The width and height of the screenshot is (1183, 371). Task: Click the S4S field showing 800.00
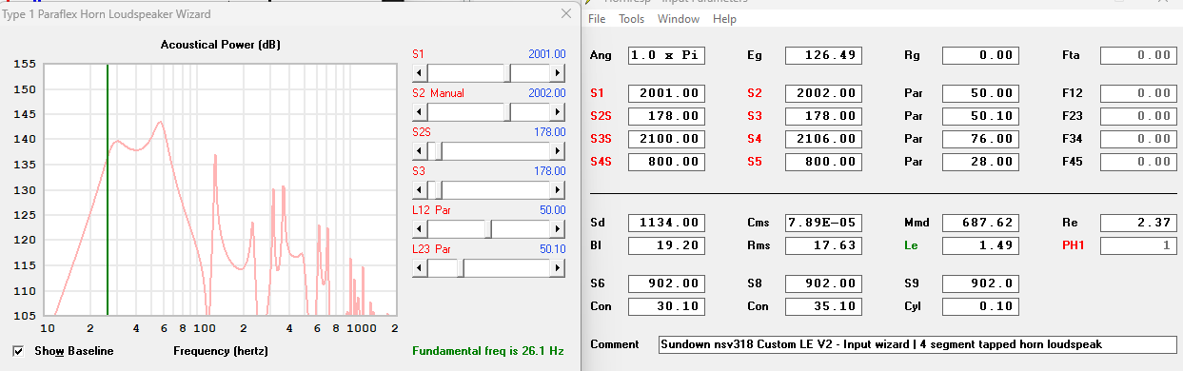coord(666,162)
